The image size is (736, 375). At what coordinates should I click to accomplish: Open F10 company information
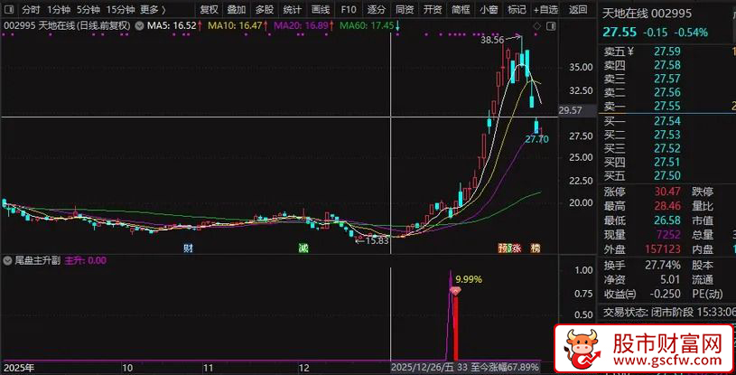pyautogui.click(x=349, y=9)
